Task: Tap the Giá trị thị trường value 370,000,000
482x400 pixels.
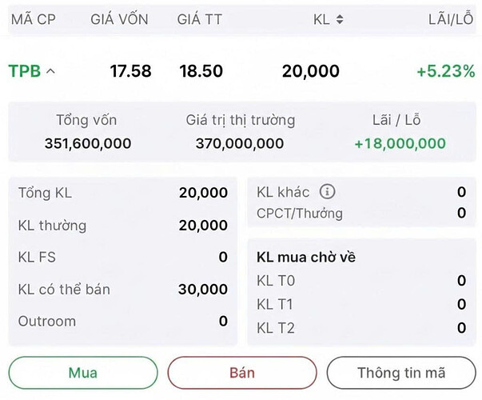Action: (240, 144)
